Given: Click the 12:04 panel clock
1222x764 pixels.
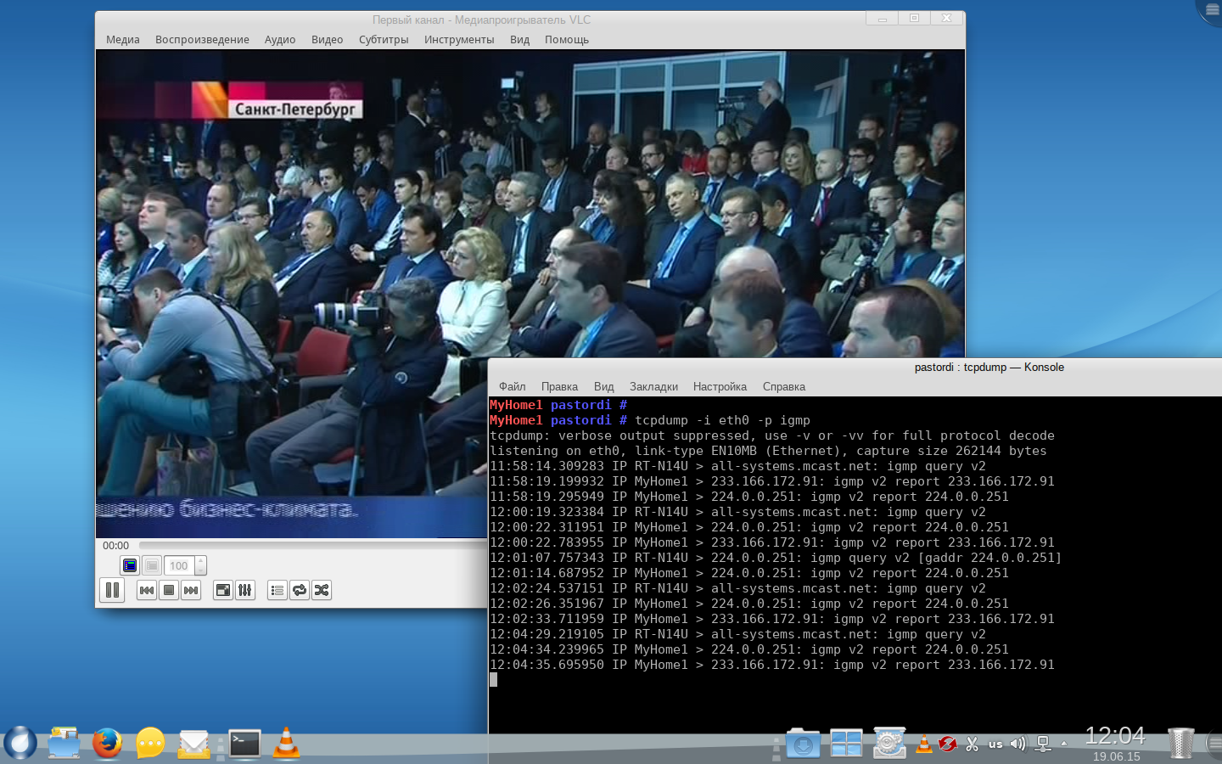Looking at the screenshot, I should tap(1115, 736).
